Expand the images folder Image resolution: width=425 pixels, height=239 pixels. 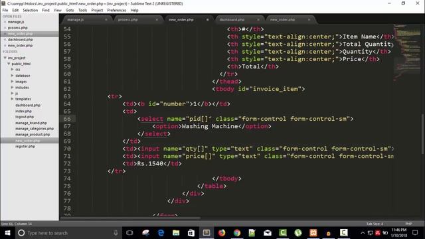[x=12, y=81]
